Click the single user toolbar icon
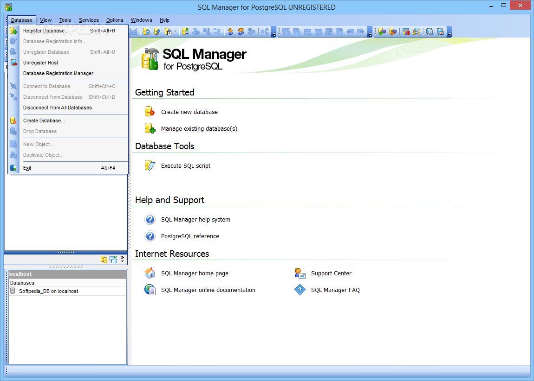 (x=231, y=32)
